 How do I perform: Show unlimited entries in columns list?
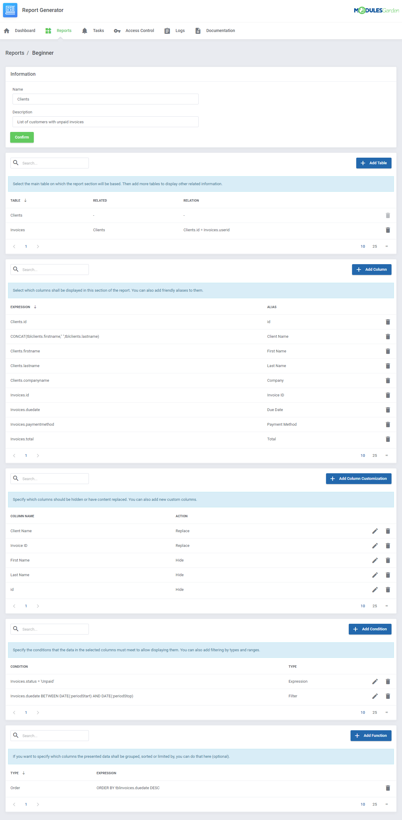[387, 456]
